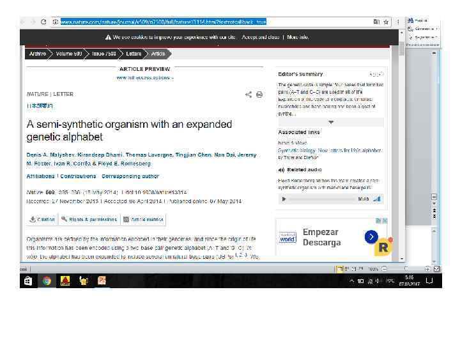Reload the page with the browser refresh icon
Image resolution: width=460 pixels, height=345 pixels.
pos(43,22)
